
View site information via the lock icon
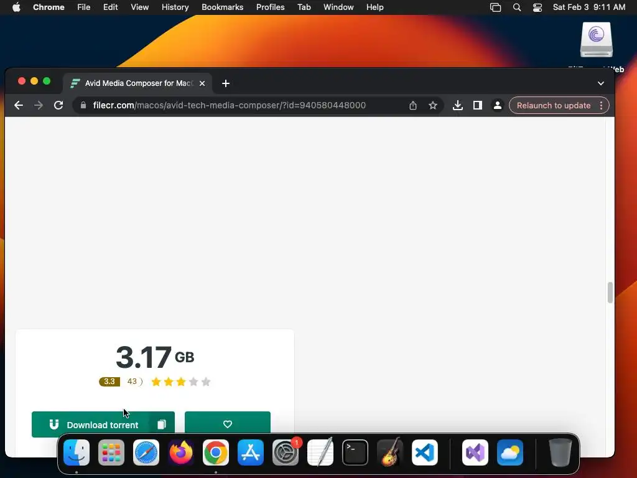pyautogui.click(x=83, y=105)
